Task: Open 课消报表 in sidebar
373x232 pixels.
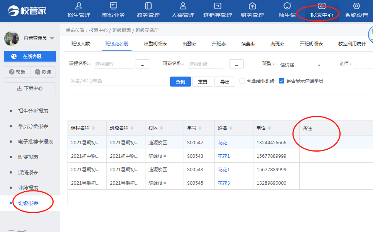Action: click(x=28, y=172)
